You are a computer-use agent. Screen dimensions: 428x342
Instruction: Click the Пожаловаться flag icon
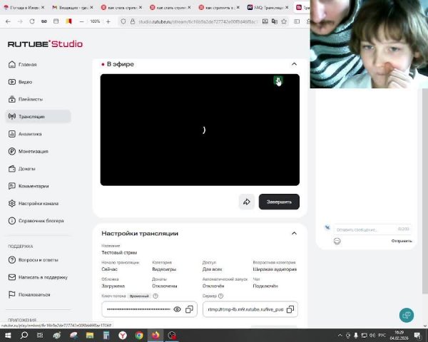click(x=11, y=294)
